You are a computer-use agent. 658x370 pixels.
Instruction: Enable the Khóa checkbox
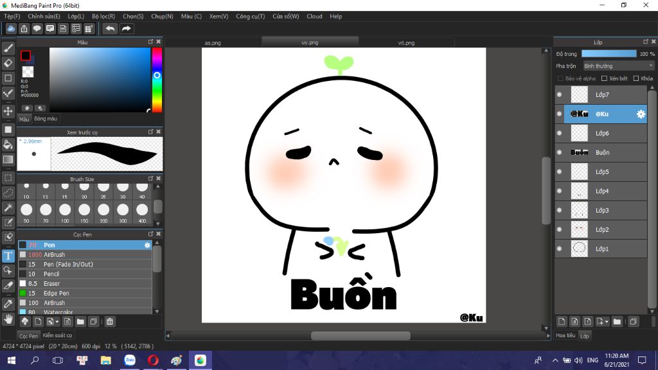pyautogui.click(x=636, y=78)
